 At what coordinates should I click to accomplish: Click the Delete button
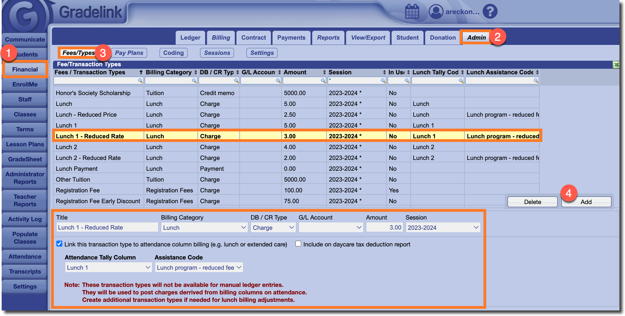tap(532, 202)
